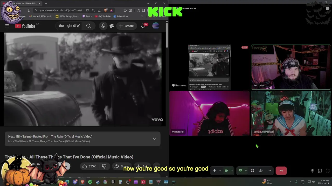This screenshot has height=186, width=332.
Task: Bookmark this page in Brave
Action: pyautogui.click(x=29, y=10)
